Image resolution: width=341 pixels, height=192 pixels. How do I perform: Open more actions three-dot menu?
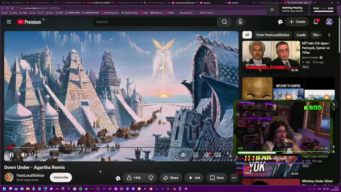tap(234, 178)
